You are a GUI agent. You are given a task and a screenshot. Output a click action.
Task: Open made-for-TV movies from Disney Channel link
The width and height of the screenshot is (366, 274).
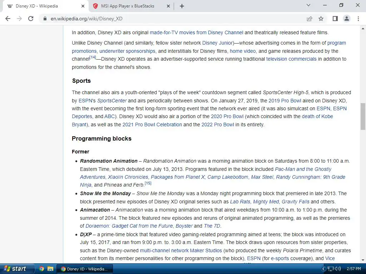pyautogui.click(x=196, y=32)
